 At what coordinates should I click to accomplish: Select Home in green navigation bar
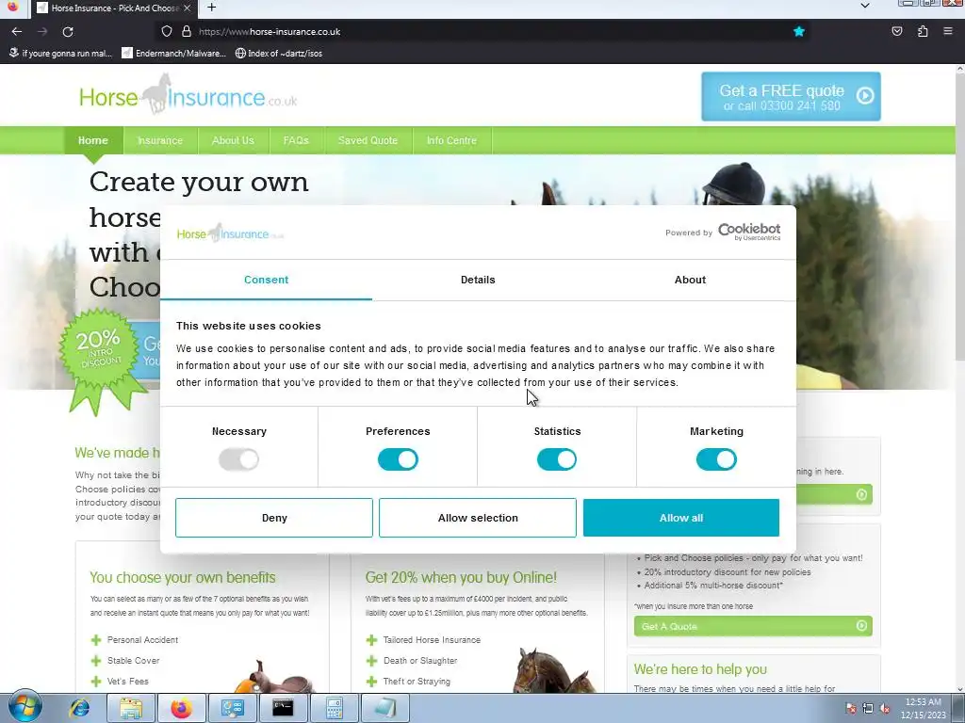click(93, 140)
